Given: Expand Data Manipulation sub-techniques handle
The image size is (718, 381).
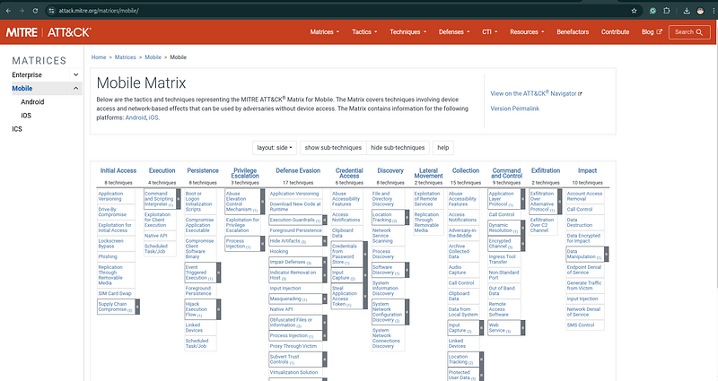Looking at the screenshot, I should (x=607, y=254).
